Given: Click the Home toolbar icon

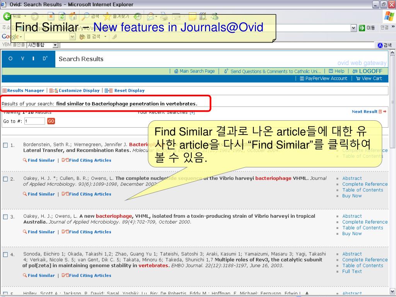Looking at the screenshot, I should point(73,17).
